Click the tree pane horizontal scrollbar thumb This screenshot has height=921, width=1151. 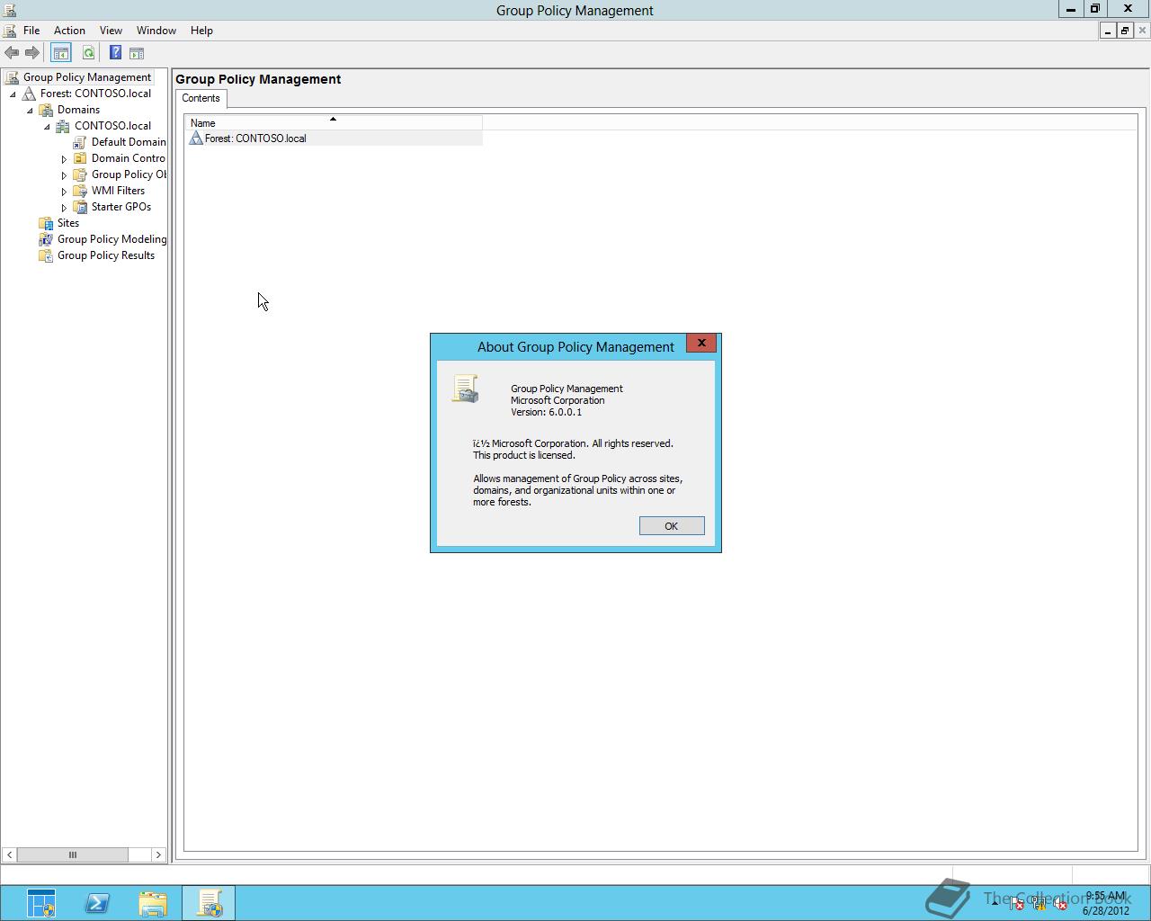point(73,854)
